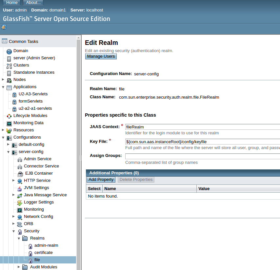
Task: Click the EJB Container icon
Action: (20, 174)
